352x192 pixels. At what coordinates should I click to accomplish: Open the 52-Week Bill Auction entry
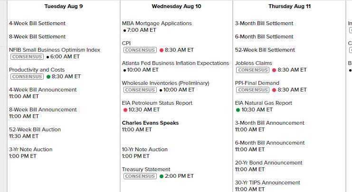pyautogui.click(x=35, y=129)
